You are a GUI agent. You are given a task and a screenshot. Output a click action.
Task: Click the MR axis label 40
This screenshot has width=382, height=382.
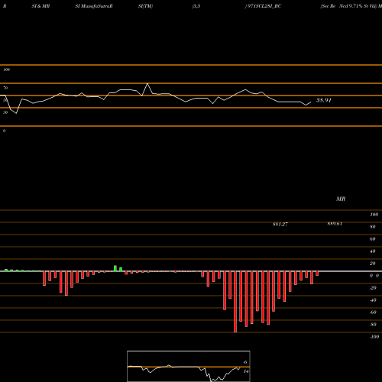tap(373, 251)
